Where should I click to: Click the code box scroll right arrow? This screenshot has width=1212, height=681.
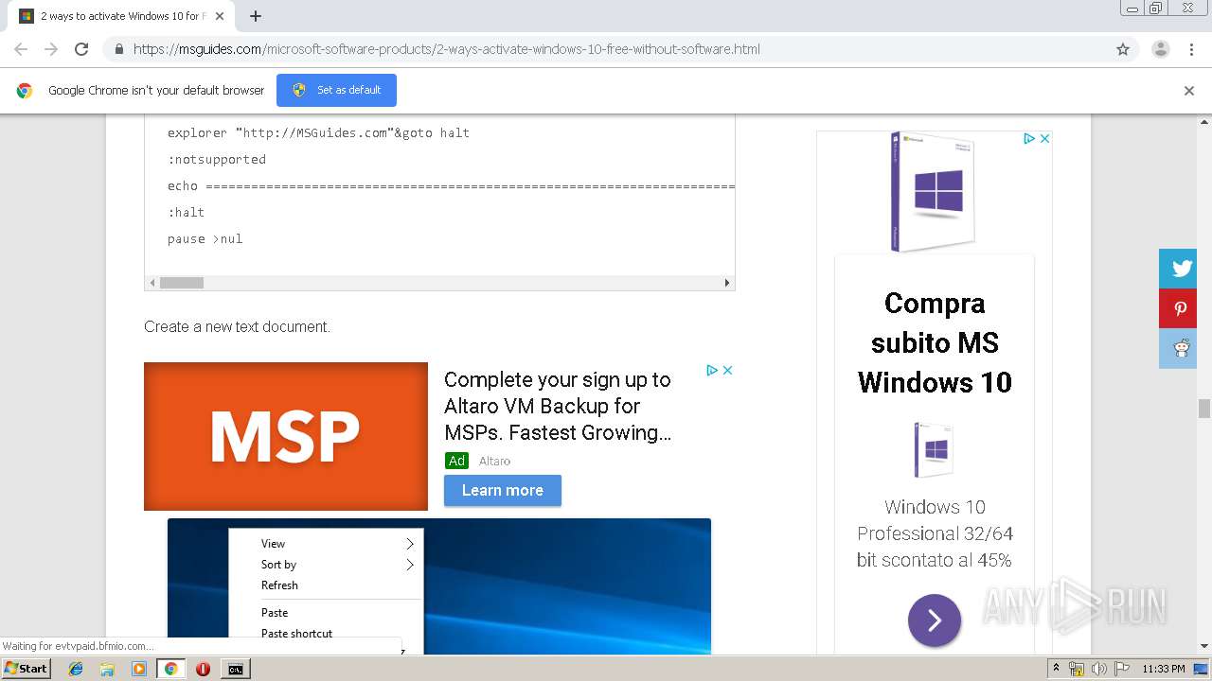727,283
